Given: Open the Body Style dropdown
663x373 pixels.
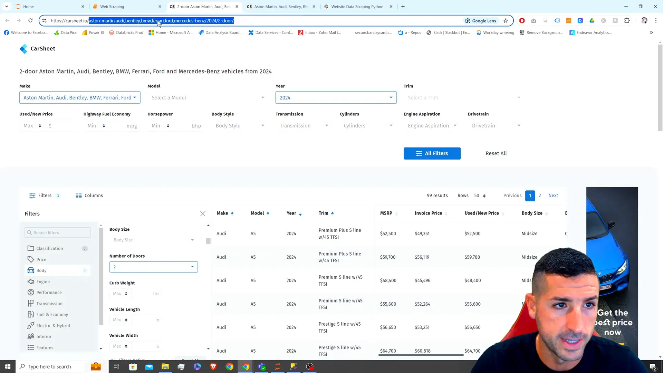Looking at the screenshot, I should point(240,126).
